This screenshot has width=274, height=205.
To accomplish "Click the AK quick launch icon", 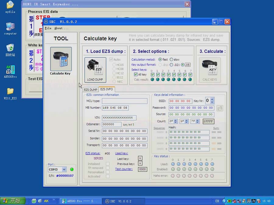I will click(46, 201).
